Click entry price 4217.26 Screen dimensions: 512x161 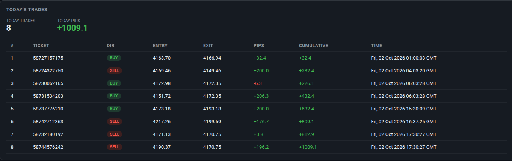pos(162,122)
